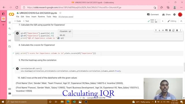The image size is (185, 104).
Task: Click the Share button
Action: [166, 14]
